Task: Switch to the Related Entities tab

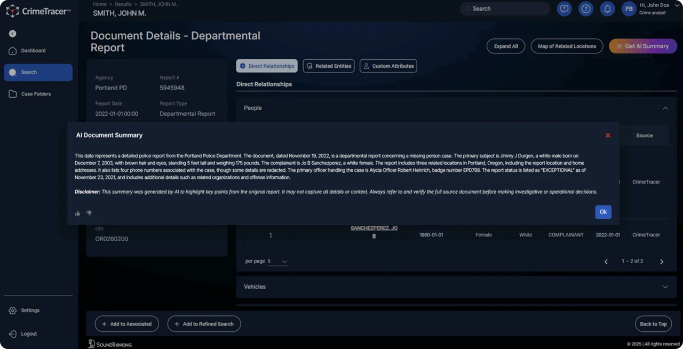Action: [329, 66]
